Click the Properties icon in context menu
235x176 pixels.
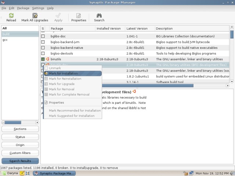point(46,103)
